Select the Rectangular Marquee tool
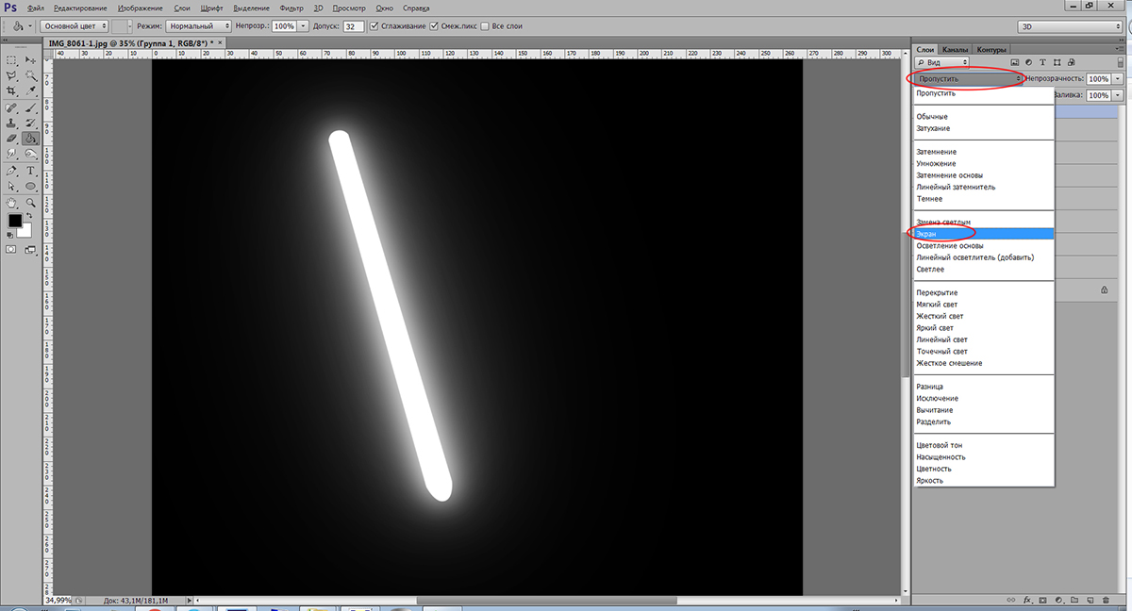The width and height of the screenshot is (1132, 611). [x=12, y=59]
